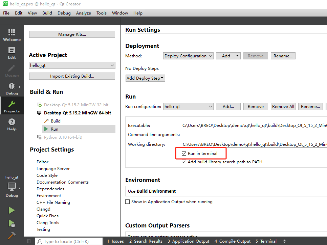The width and height of the screenshot is (327, 245).
Task: Open Clang Tools project settings
Action: 48,222
